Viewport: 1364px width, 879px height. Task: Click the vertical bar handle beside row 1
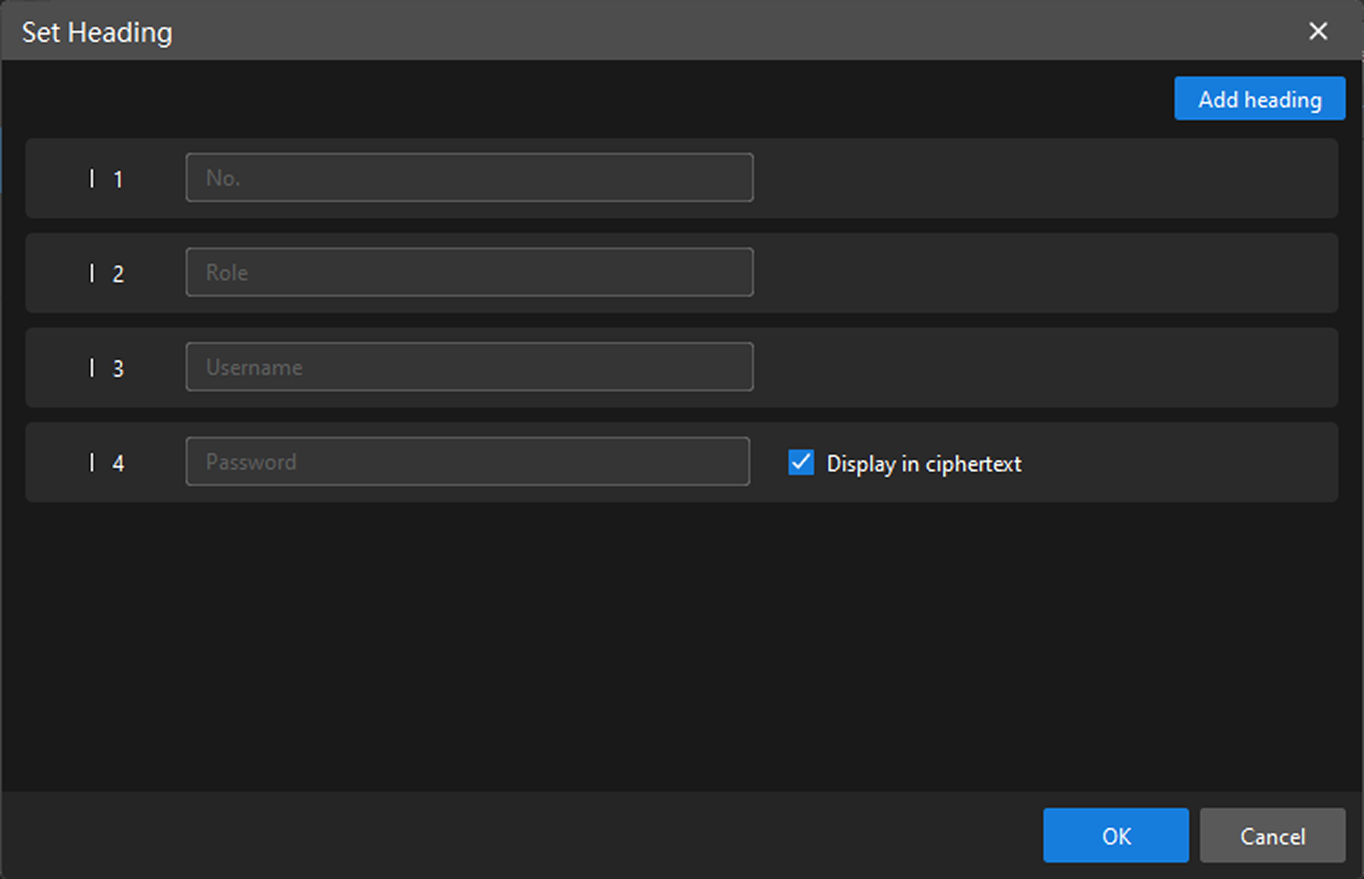[x=92, y=178]
